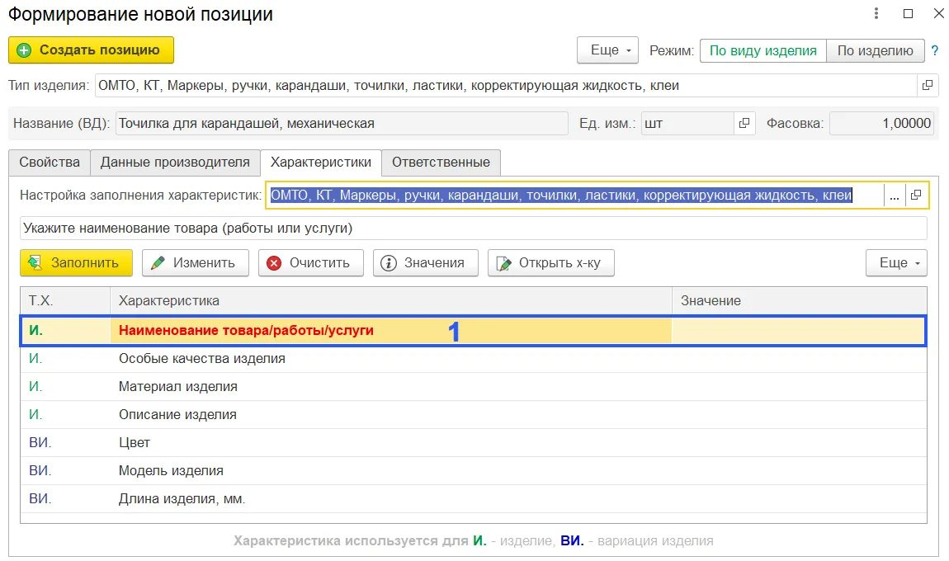This screenshot has width=949, height=561.
Task: Click the Тип изделия input field
Action: 506,85
